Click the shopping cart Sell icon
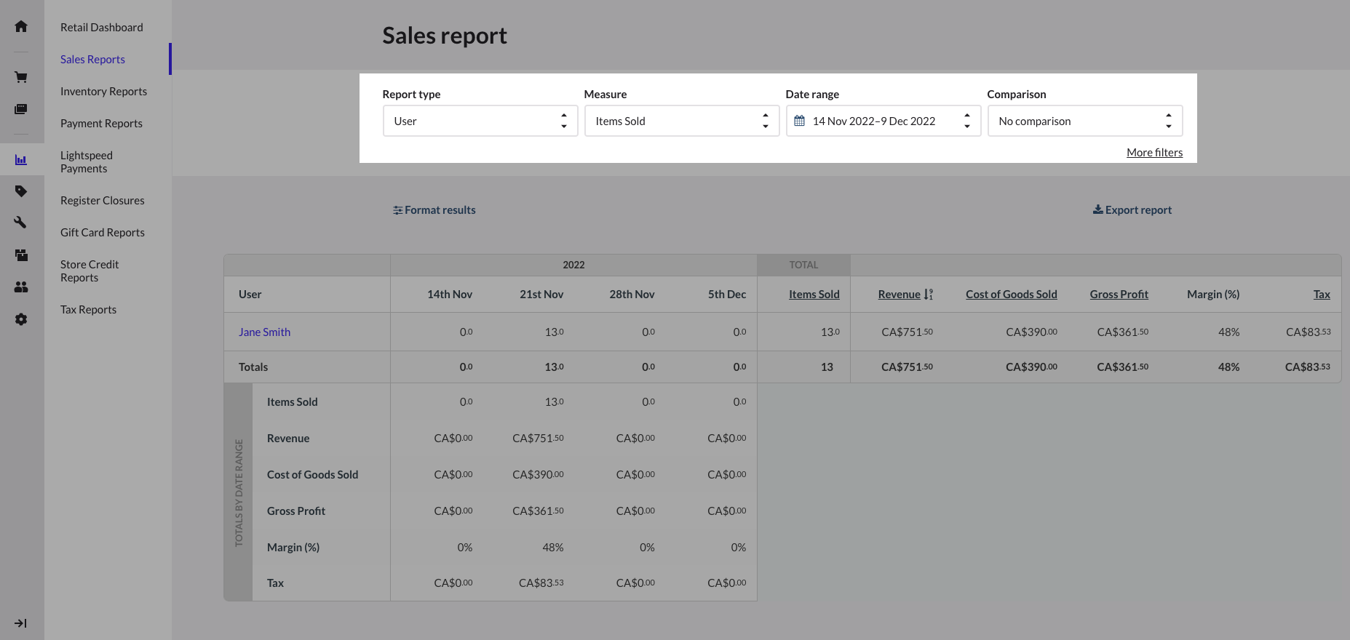Viewport: 1350px width, 640px height. coord(21,77)
